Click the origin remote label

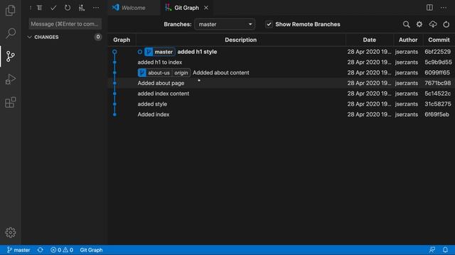point(181,72)
